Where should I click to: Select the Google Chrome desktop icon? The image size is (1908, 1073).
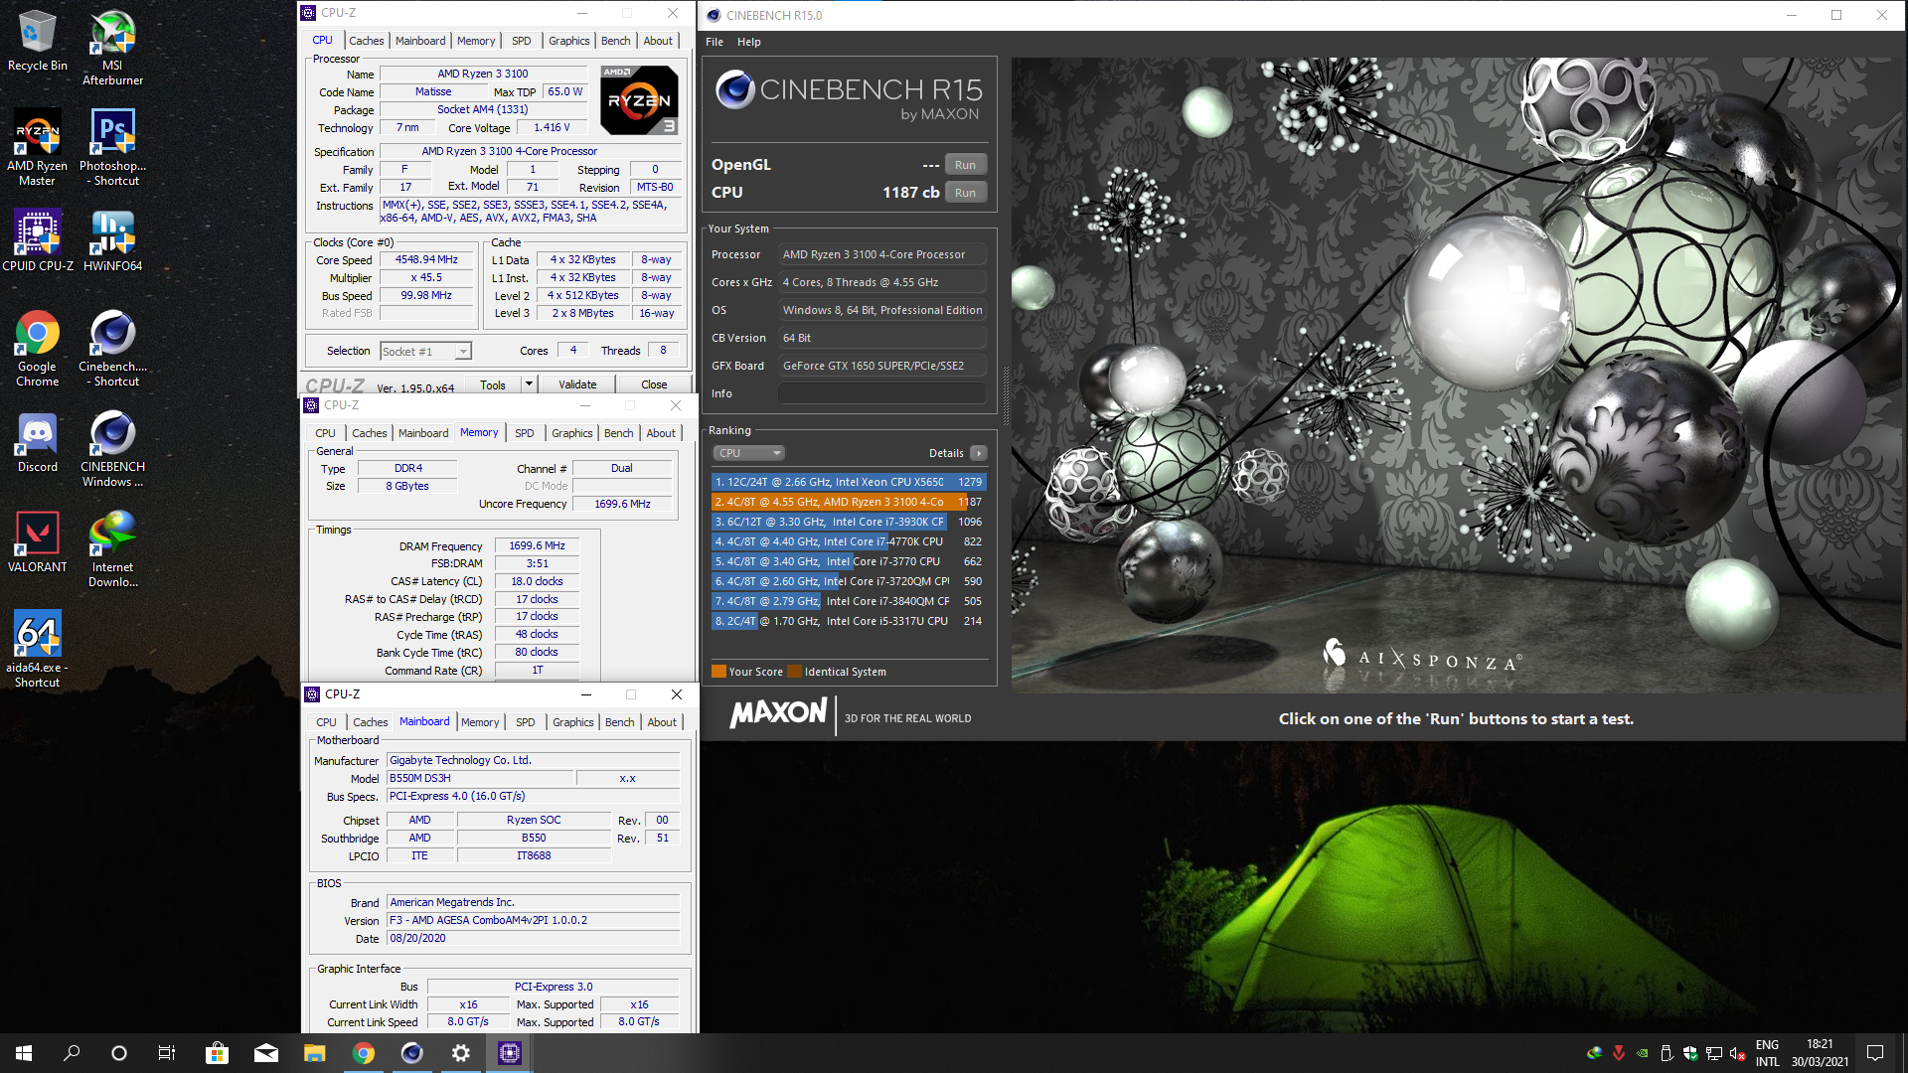pos(37,349)
